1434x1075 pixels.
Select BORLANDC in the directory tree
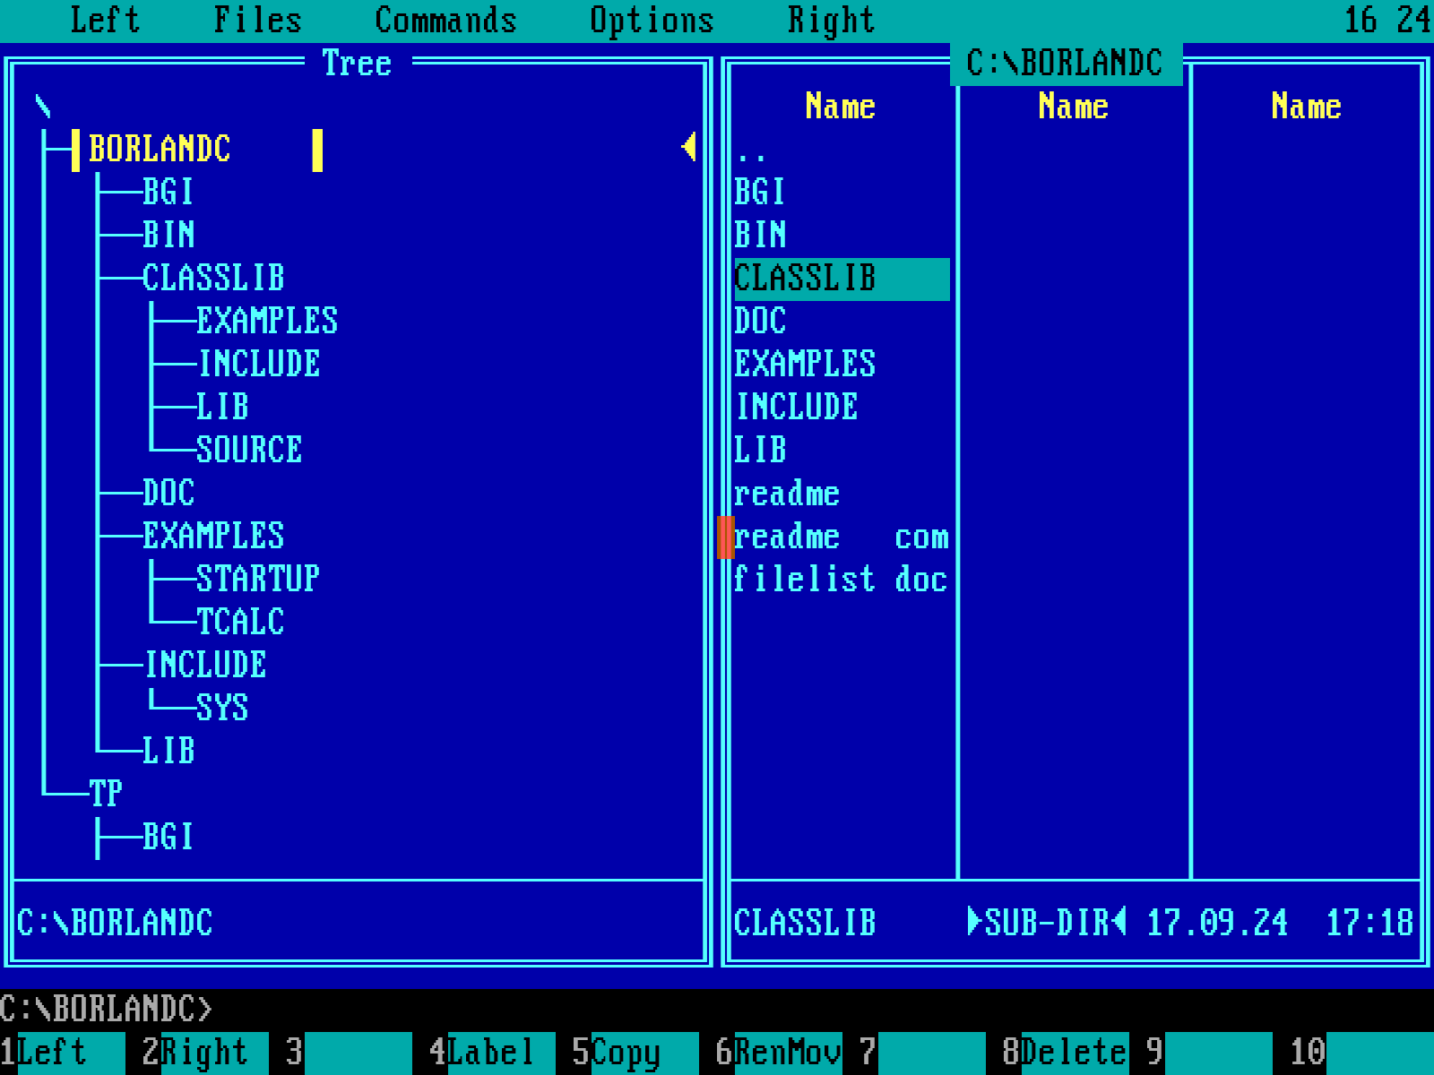[x=161, y=150]
